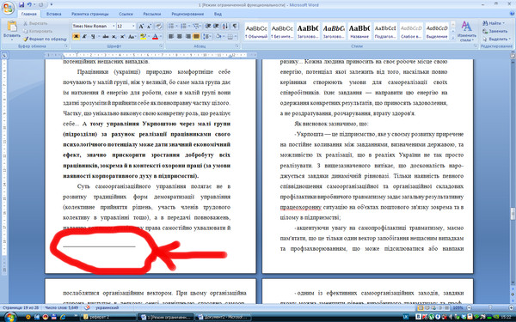This screenshot has height=322, width=516.
Task: Expand the styles gallery More arrow
Action: (x=453, y=39)
